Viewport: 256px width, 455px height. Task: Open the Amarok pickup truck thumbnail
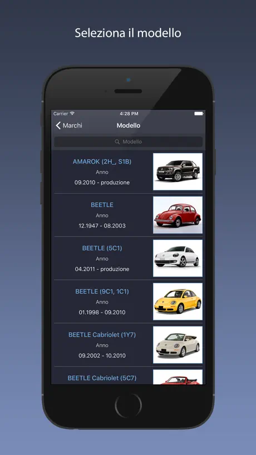click(x=178, y=171)
